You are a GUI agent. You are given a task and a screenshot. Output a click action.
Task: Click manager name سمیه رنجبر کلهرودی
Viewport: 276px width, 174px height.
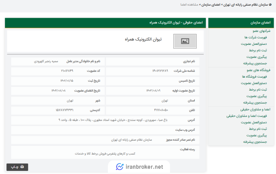(46, 61)
